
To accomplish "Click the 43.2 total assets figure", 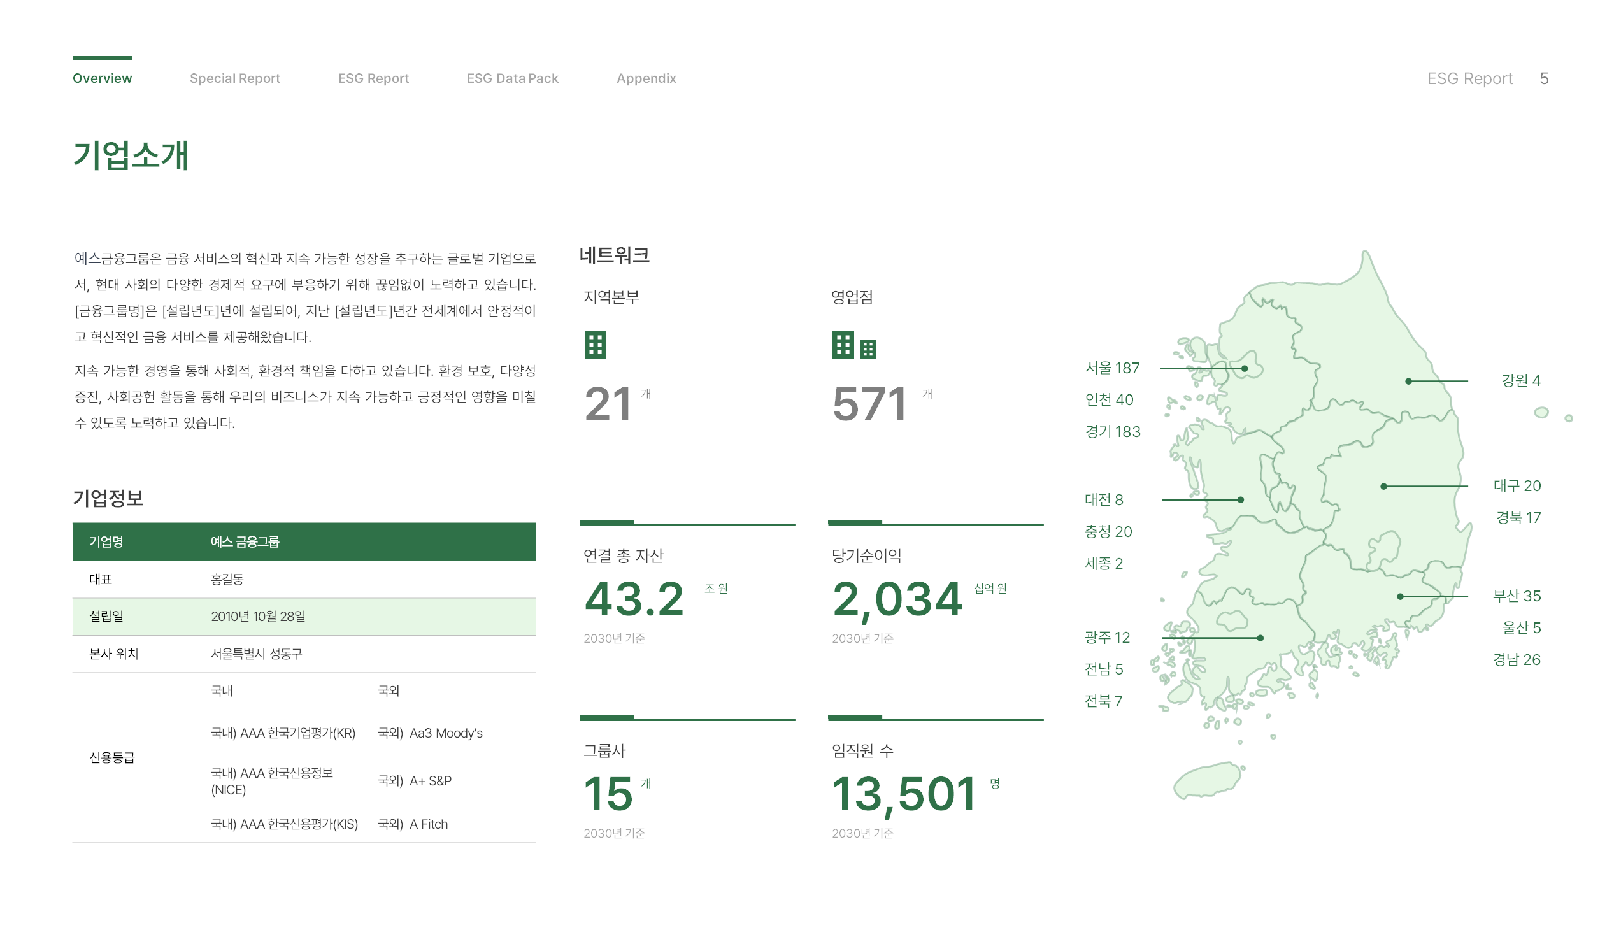I will (x=634, y=599).
